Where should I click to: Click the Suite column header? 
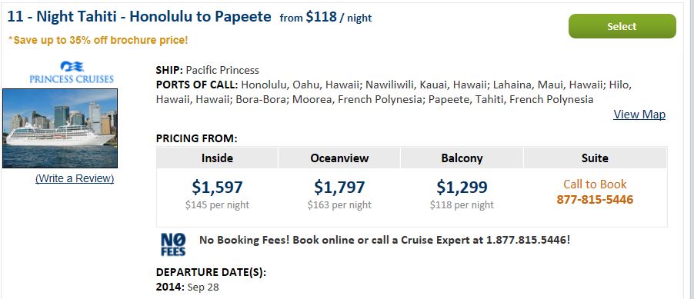pyautogui.click(x=595, y=158)
